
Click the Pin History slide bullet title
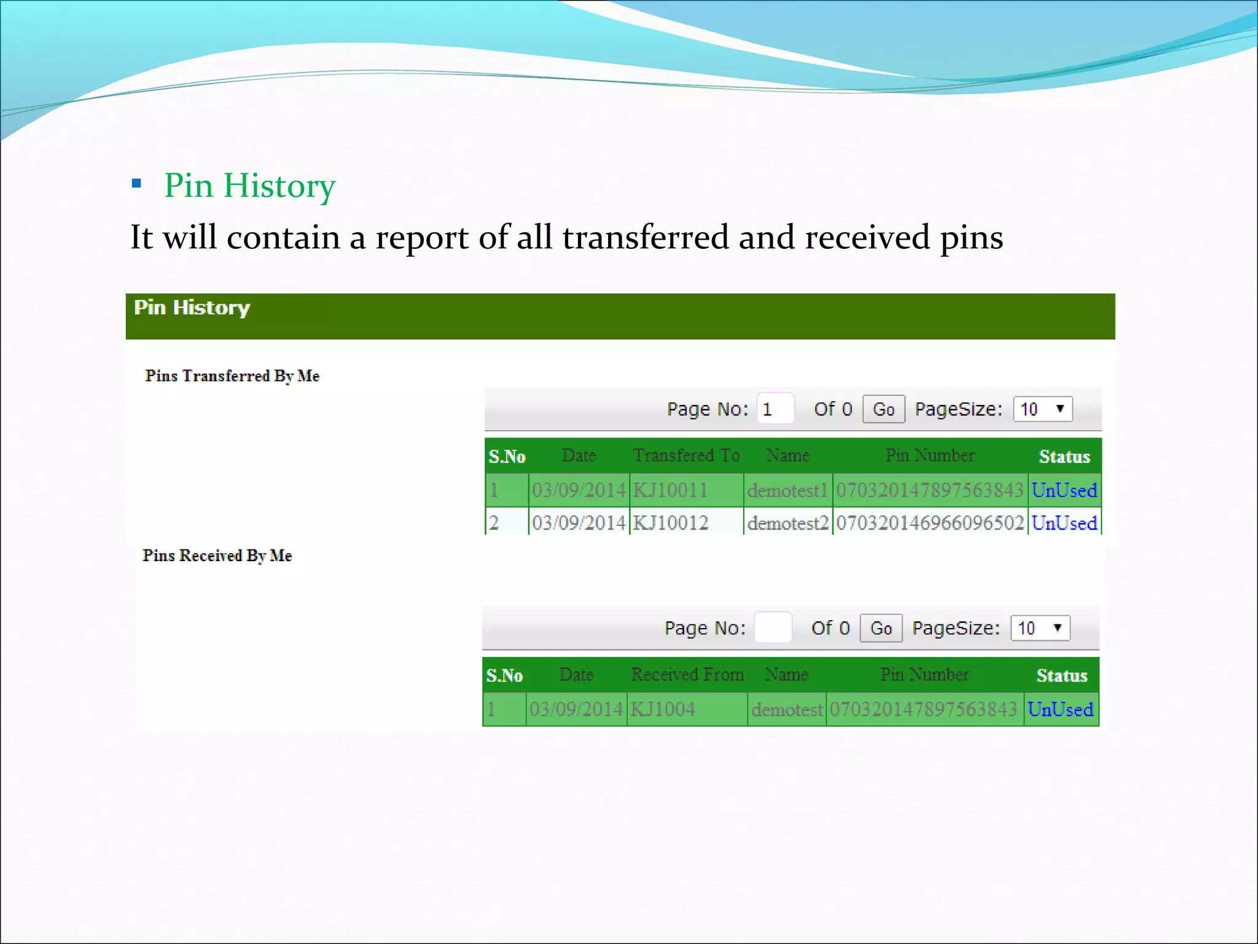[250, 186]
